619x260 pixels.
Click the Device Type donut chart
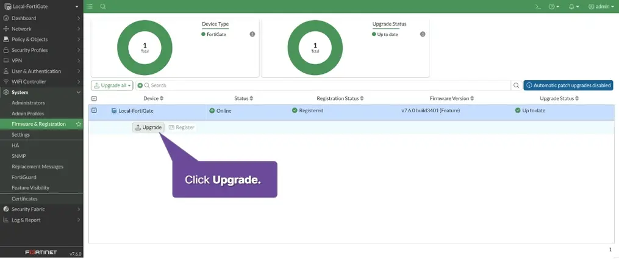(145, 48)
